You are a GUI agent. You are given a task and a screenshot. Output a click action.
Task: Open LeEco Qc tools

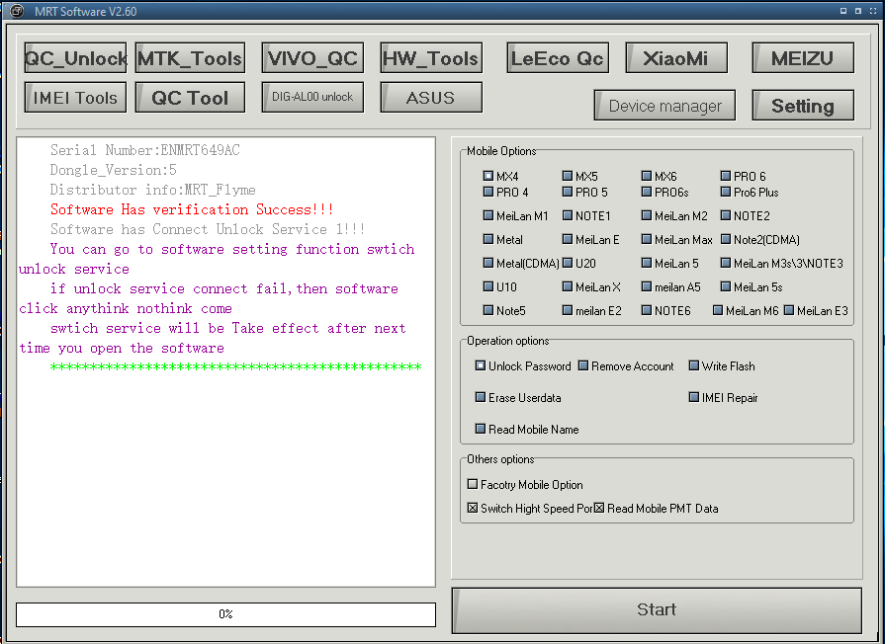pyautogui.click(x=558, y=58)
